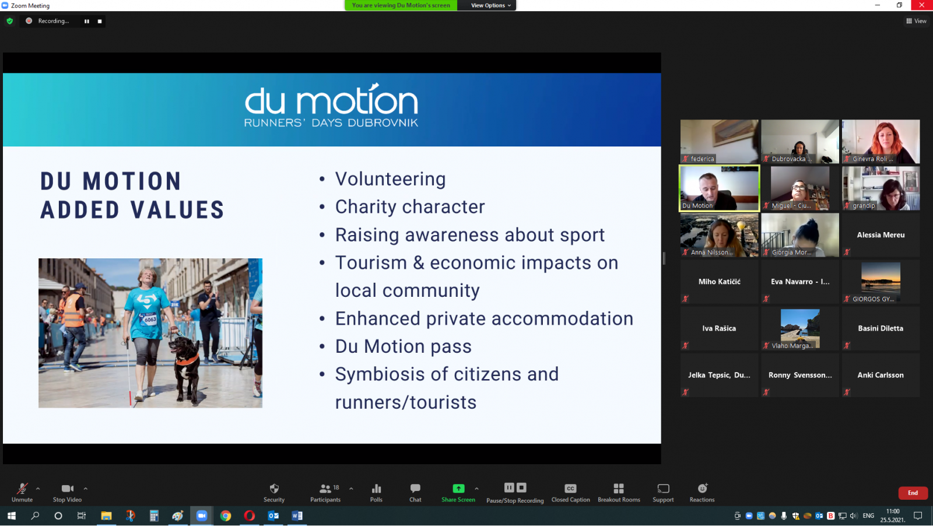Screen dimensions: 933x526
Task: Open Opera browser from taskbar
Action: 250,516
